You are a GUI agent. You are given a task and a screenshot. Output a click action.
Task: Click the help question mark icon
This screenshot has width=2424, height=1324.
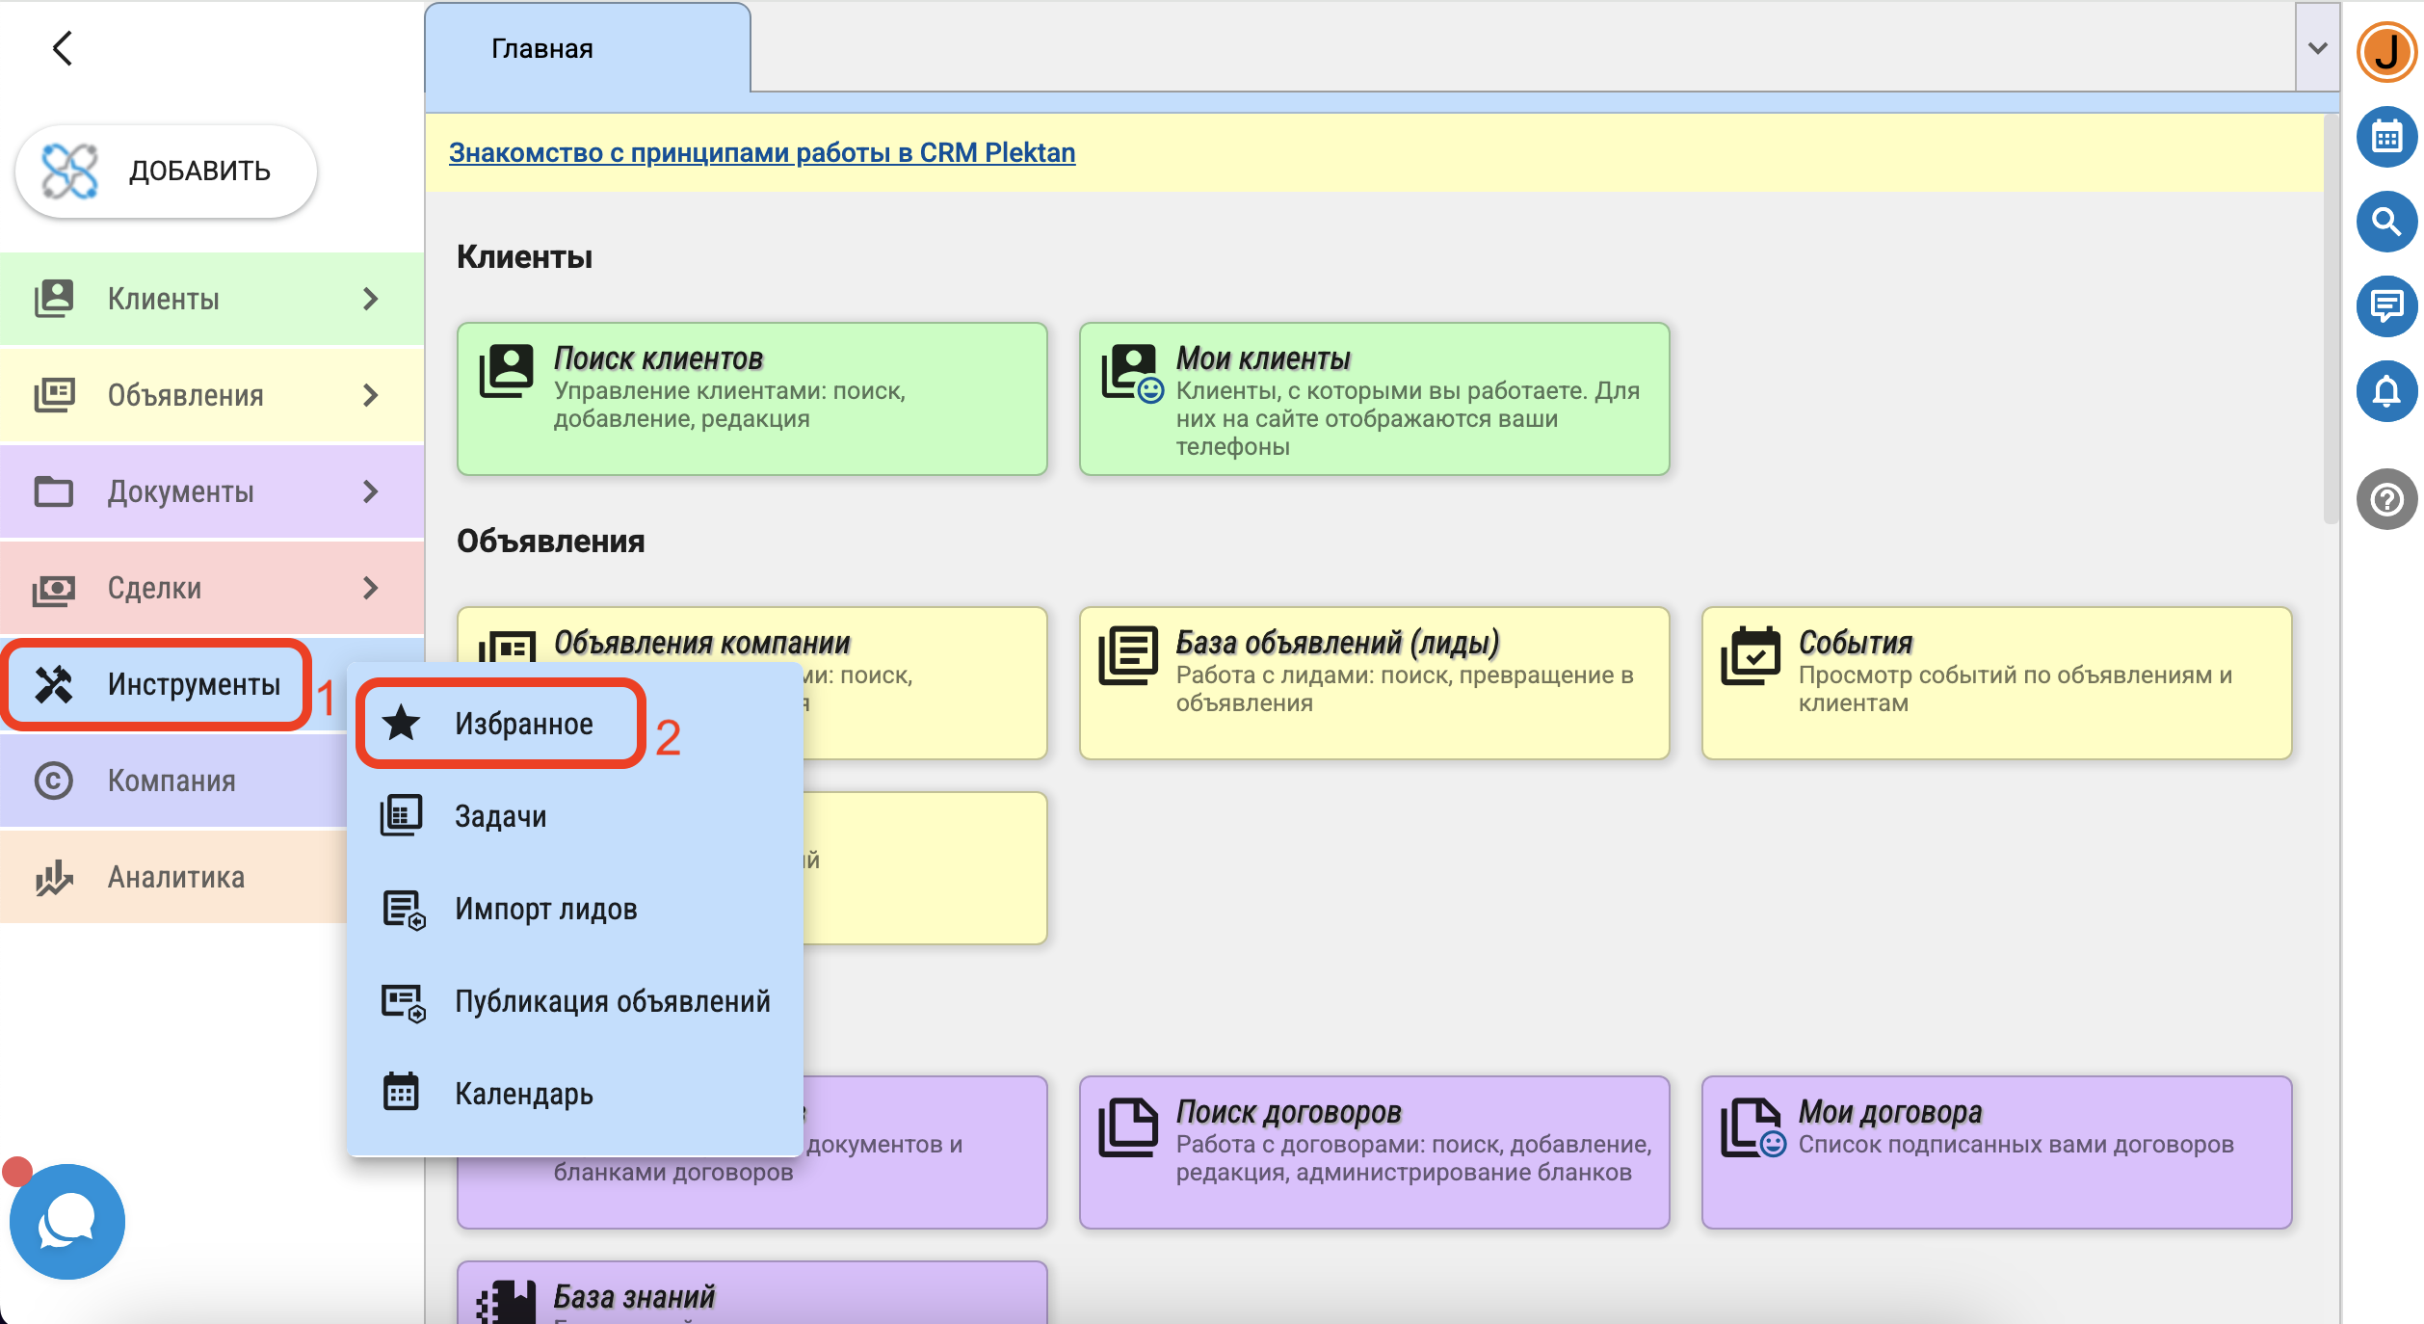tap(2385, 499)
